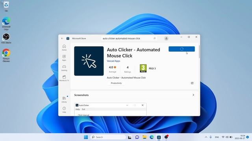
Task: Open Movies & TV in Store sidebar
Action: (64, 78)
